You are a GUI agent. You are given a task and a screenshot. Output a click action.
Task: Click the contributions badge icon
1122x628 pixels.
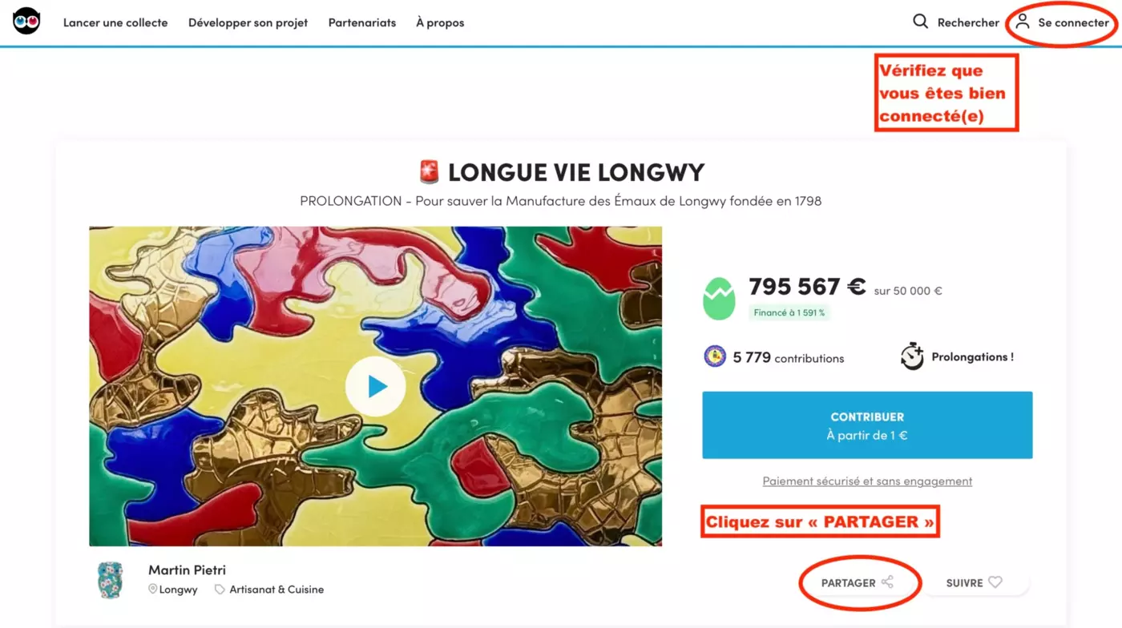pos(715,356)
